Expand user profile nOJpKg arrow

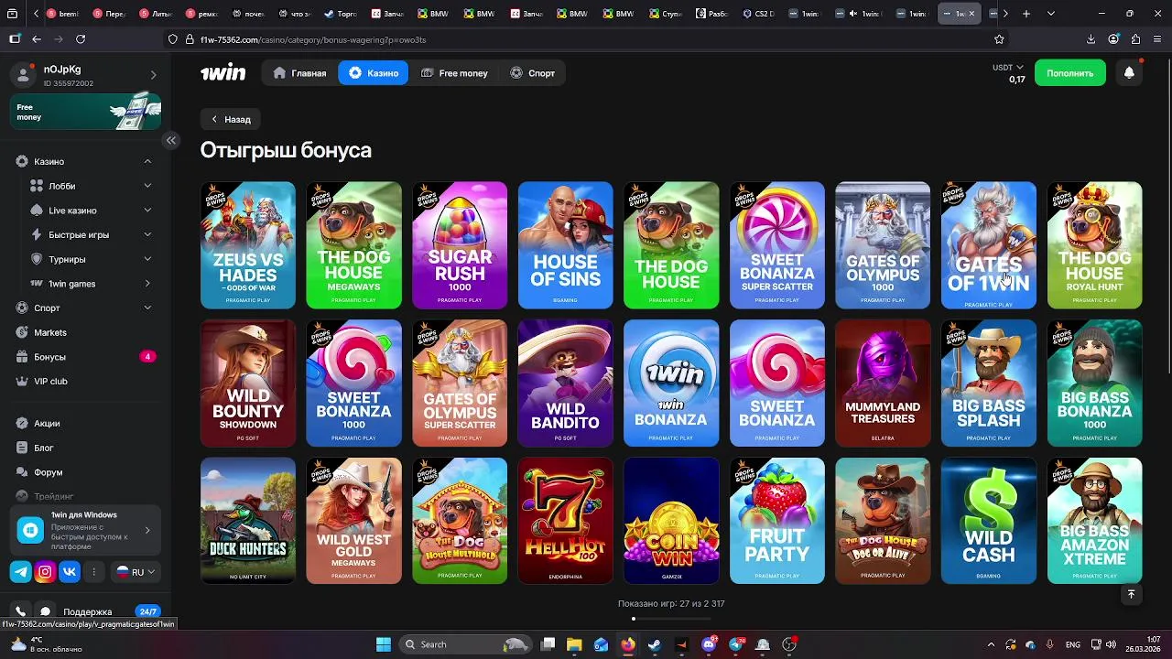pos(153,75)
